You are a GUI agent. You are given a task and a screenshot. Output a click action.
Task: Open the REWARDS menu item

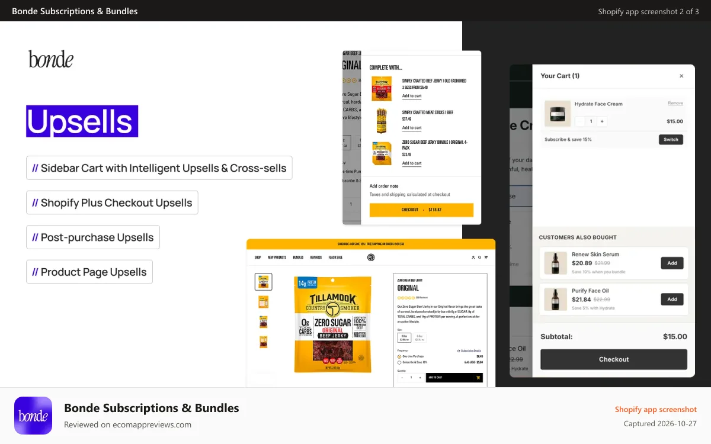tap(316, 258)
